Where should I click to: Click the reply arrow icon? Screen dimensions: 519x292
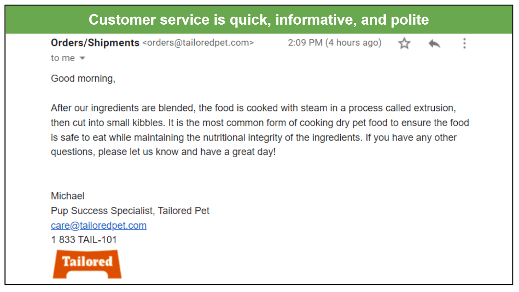pos(434,43)
